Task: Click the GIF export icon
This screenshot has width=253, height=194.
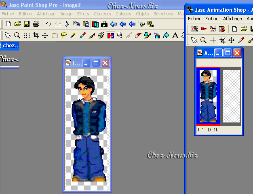Action: tap(123, 24)
